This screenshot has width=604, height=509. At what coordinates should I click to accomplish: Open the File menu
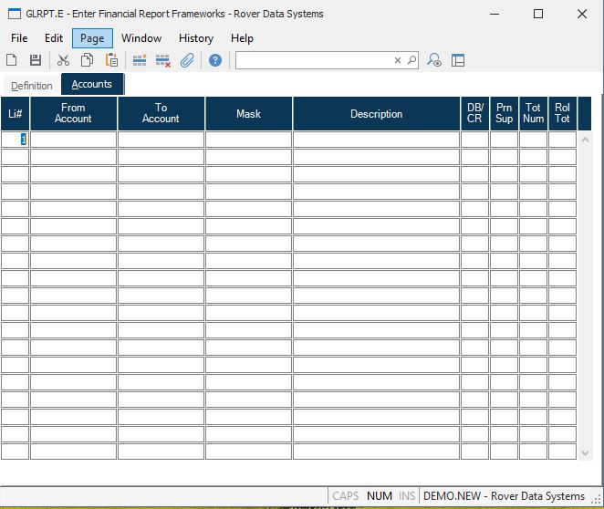pyautogui.click(x=19, y=38)
